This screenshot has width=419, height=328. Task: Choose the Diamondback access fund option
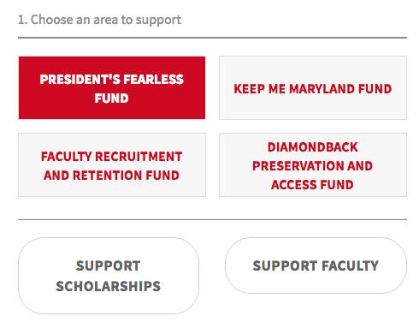(313, 164)
